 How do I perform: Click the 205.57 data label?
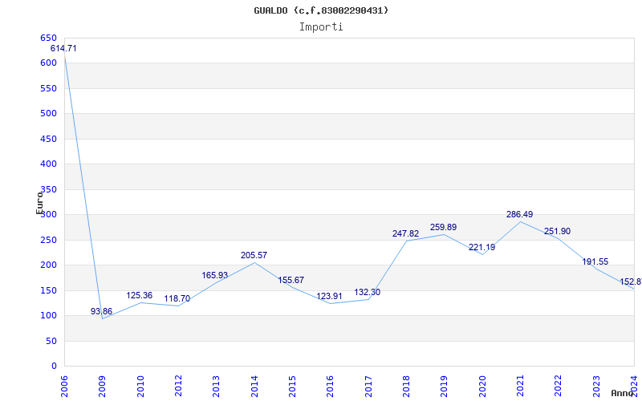254,255
